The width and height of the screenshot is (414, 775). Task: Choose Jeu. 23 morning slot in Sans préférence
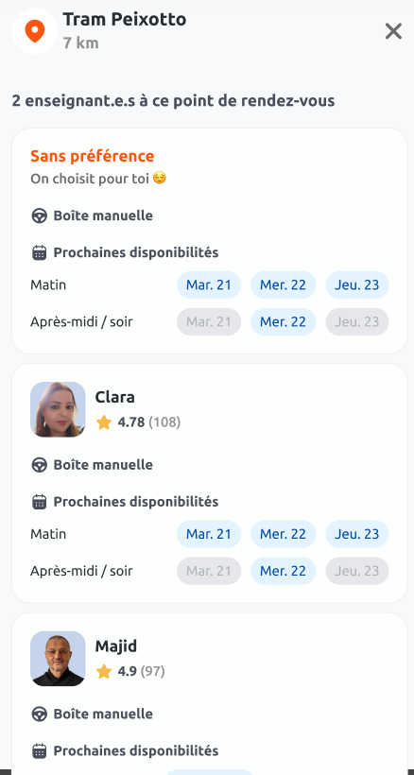click(356, 285)
